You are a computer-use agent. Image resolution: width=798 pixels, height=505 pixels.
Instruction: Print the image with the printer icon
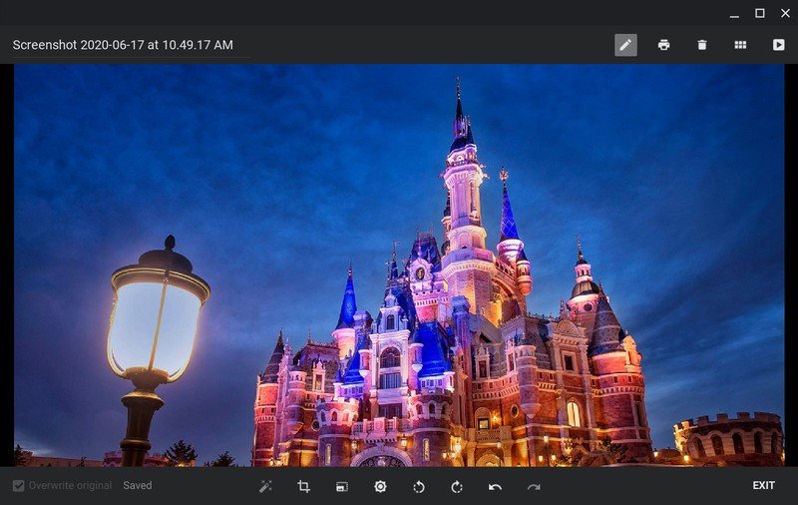pyautogui.click(x=663, y=45)
